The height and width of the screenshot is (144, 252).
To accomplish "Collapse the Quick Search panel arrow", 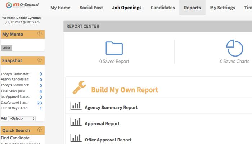I will coord(40,130).
